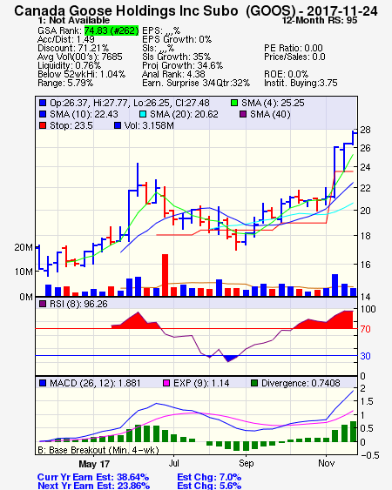Click the '1: Not Available' text
Viewport: 392px width, 490px height.
(73, 21)
